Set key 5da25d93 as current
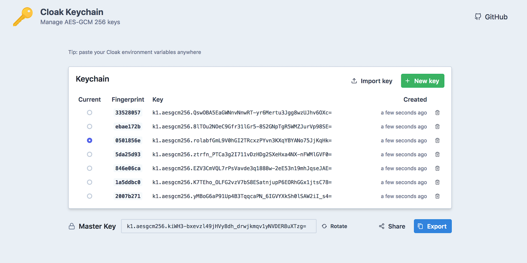The width and height of the screenshot is (527, 263). point(89,155)
